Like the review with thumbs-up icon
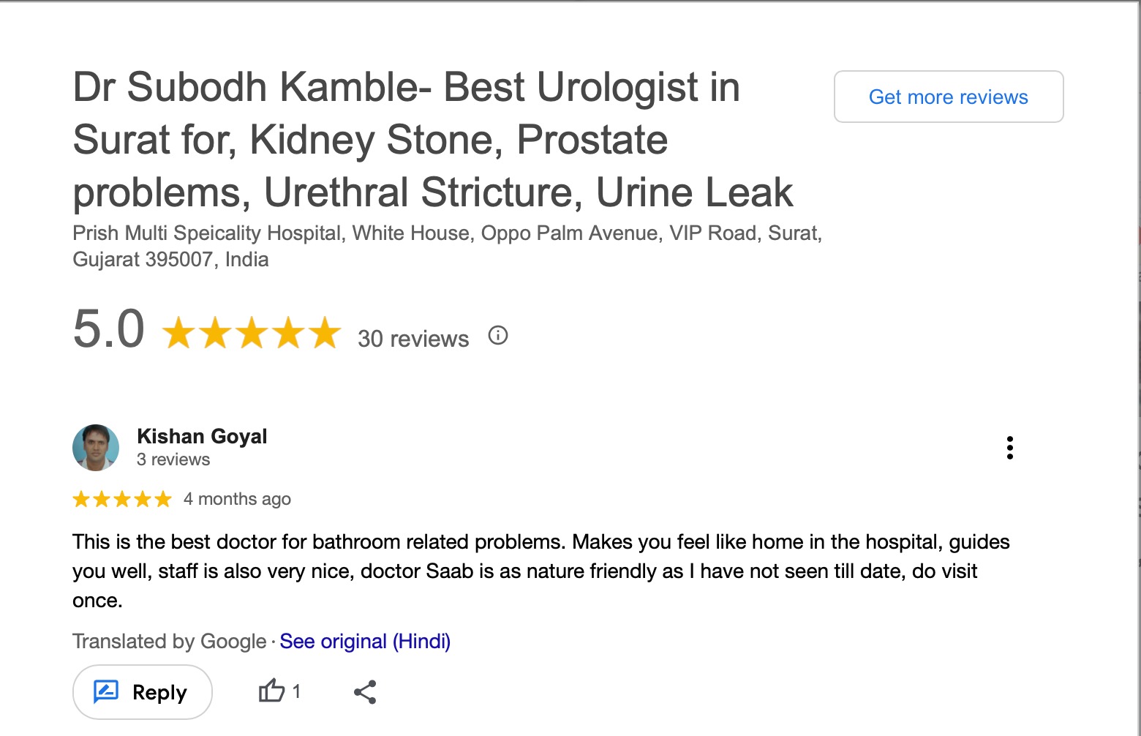The image size is (1141, 736). coord(271,691)
